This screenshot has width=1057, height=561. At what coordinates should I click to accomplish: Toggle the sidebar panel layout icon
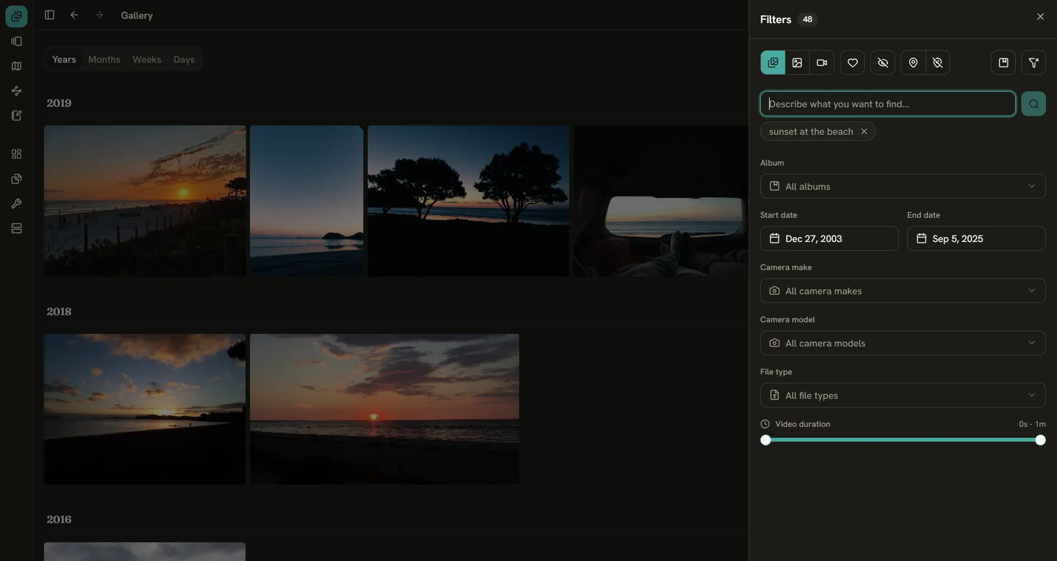[x=50, y=15]
